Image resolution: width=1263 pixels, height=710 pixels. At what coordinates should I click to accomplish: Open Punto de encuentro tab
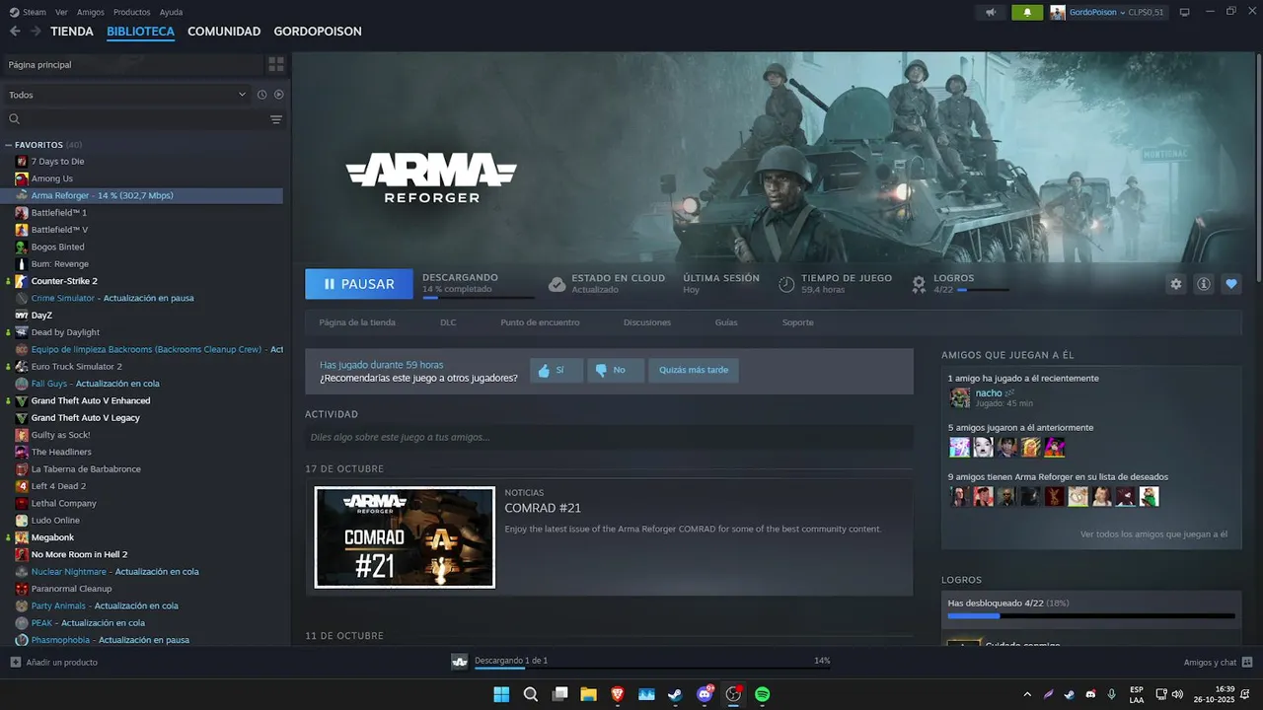click(x=540, y=322)
